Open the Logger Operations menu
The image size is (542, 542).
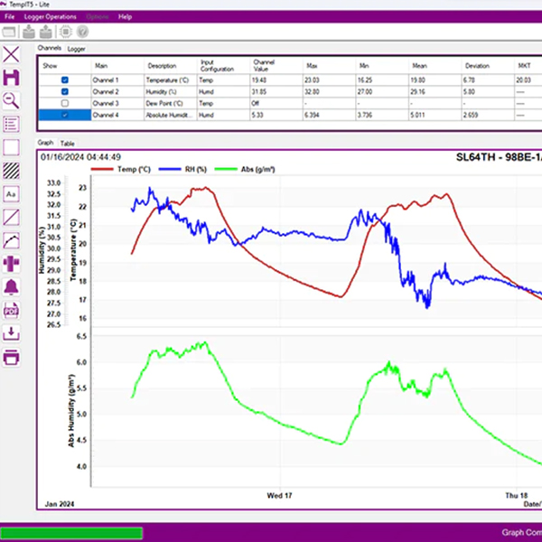coord(51,16)
